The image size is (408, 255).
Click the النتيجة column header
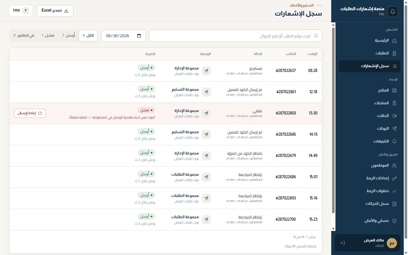coord(150,54)
